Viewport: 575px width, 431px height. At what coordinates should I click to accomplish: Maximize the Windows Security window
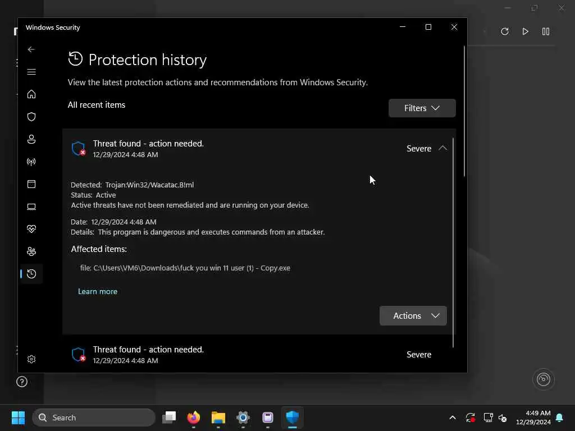tap(428, 27)
